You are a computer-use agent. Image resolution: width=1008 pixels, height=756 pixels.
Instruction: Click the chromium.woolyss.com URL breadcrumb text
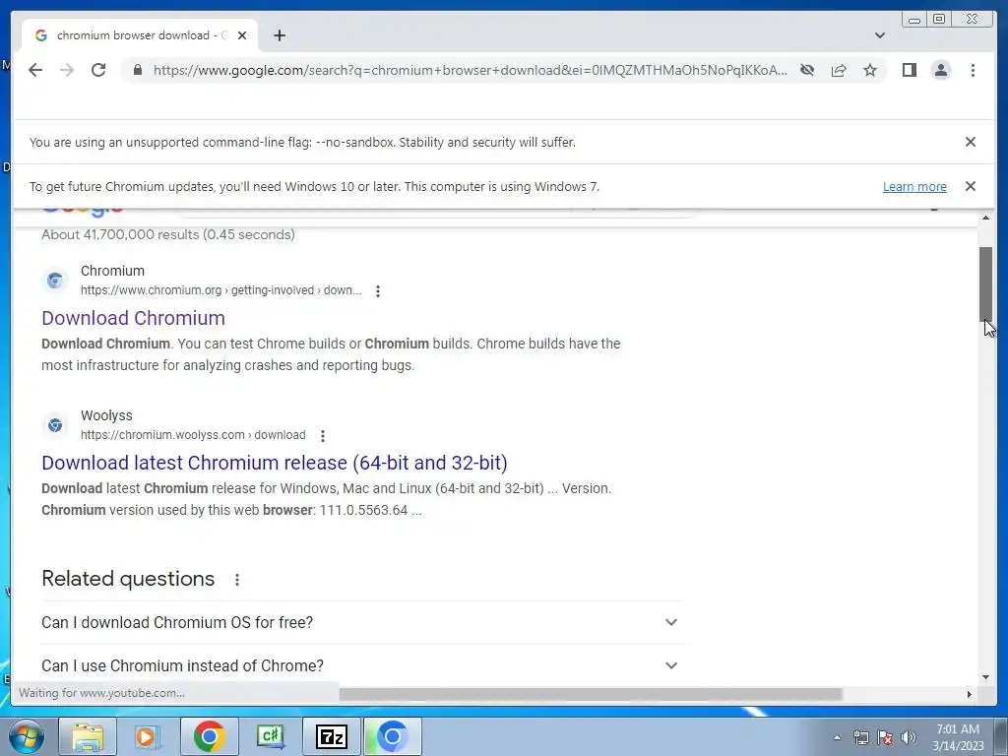193,434
